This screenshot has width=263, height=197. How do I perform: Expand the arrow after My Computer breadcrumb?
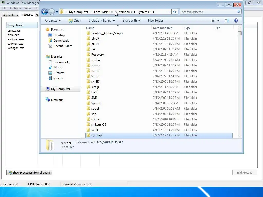[x=91, y=12]
